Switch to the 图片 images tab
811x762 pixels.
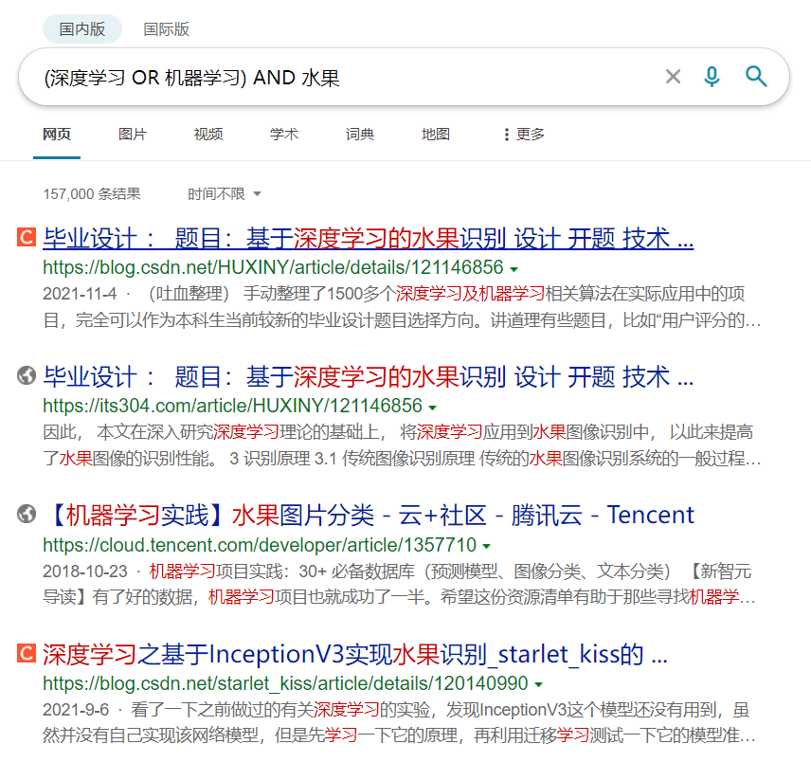(x=133, y=135)
